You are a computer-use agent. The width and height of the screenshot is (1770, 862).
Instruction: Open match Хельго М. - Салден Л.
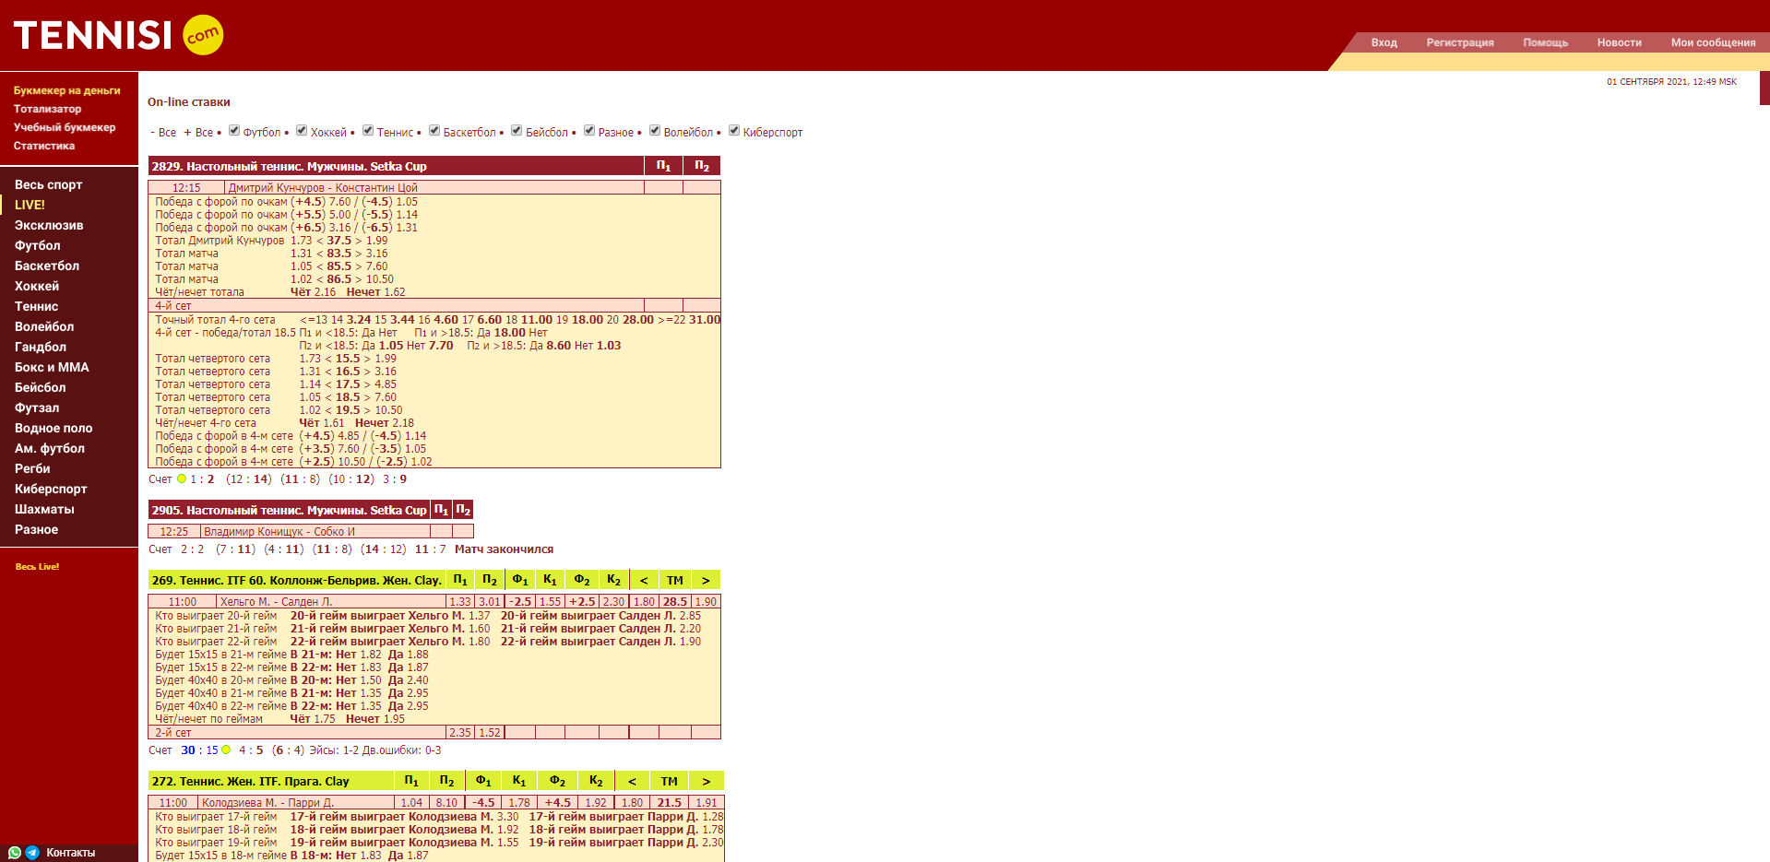click(276, 602)
